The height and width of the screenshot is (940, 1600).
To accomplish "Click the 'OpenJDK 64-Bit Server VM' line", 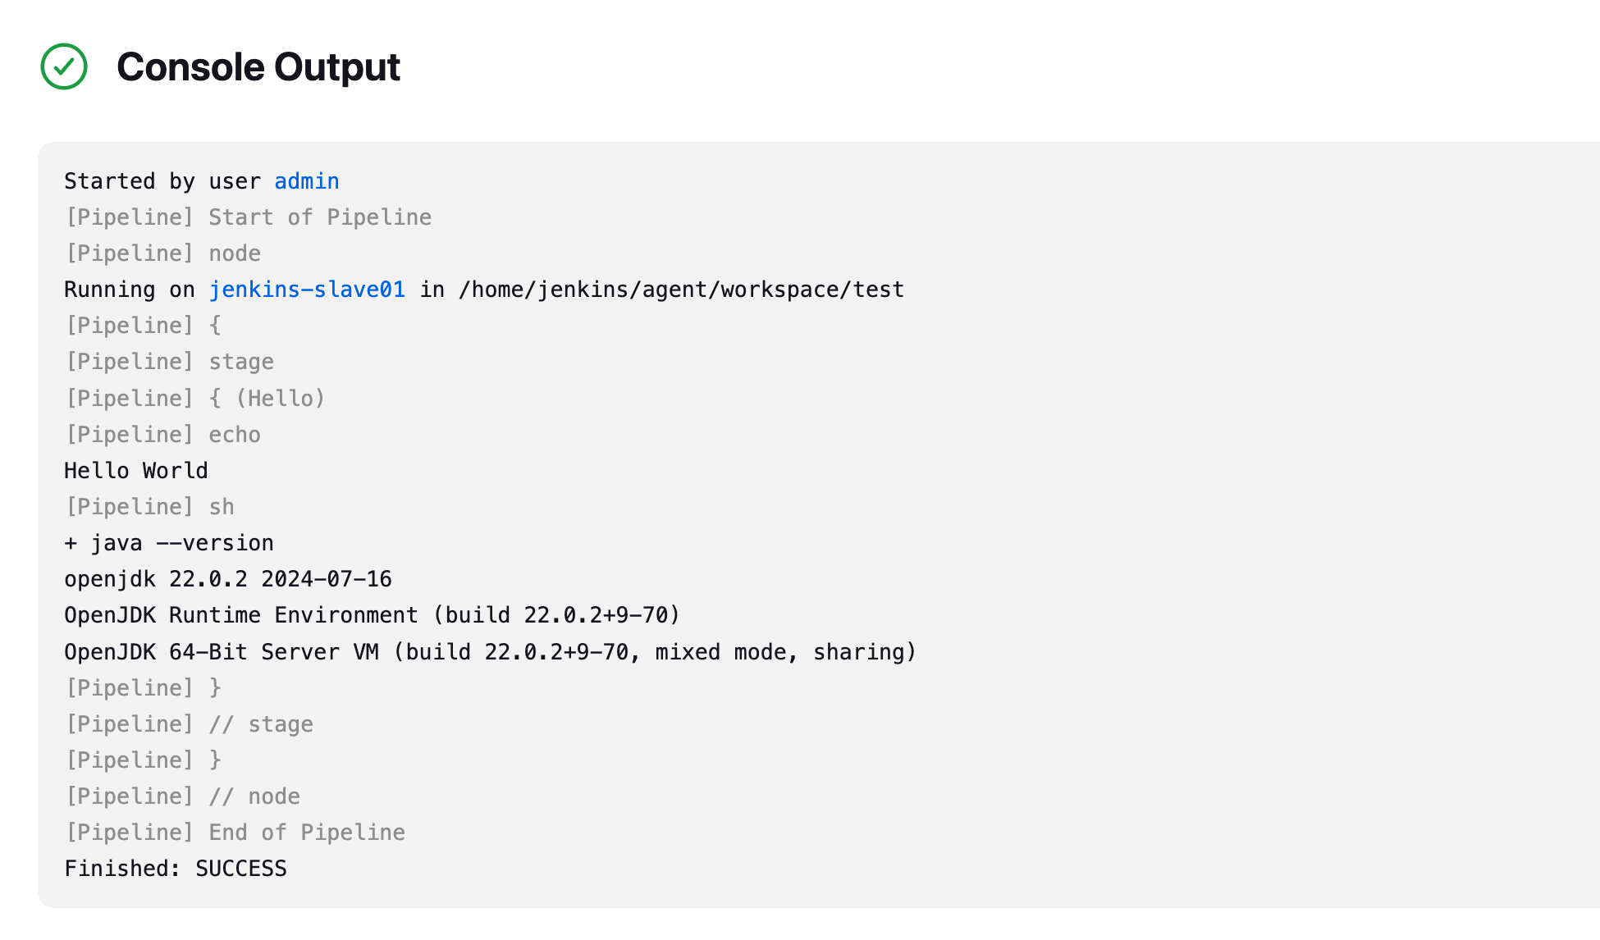I will (491, 652).
